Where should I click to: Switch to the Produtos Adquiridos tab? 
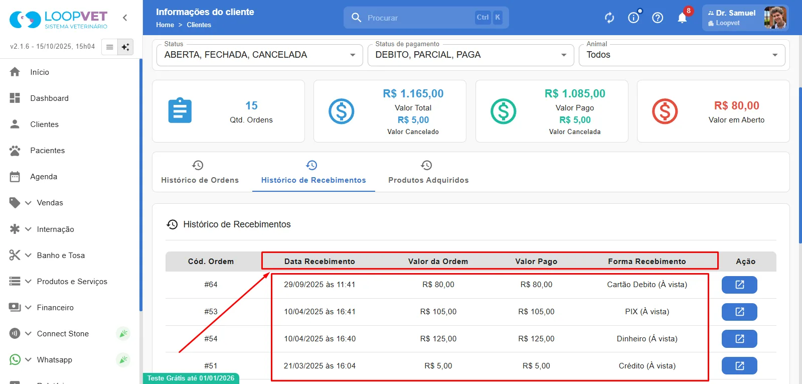point(428,172)
